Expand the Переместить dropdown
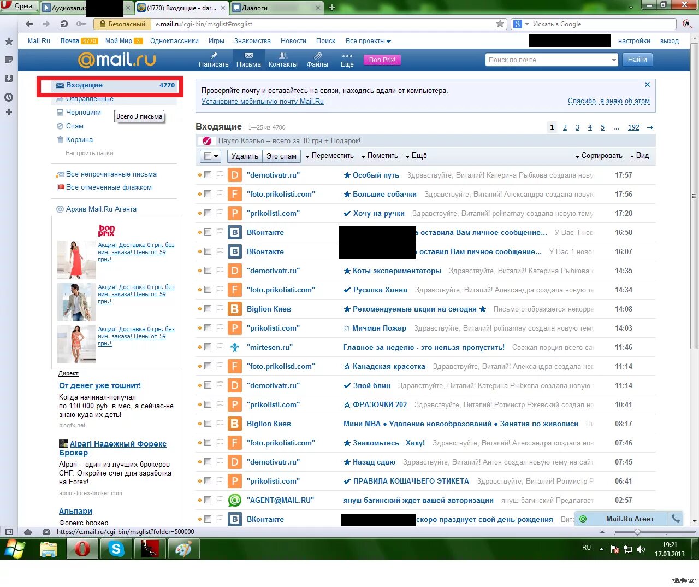This screenshot has height=587, width=699. coord(329,156)
